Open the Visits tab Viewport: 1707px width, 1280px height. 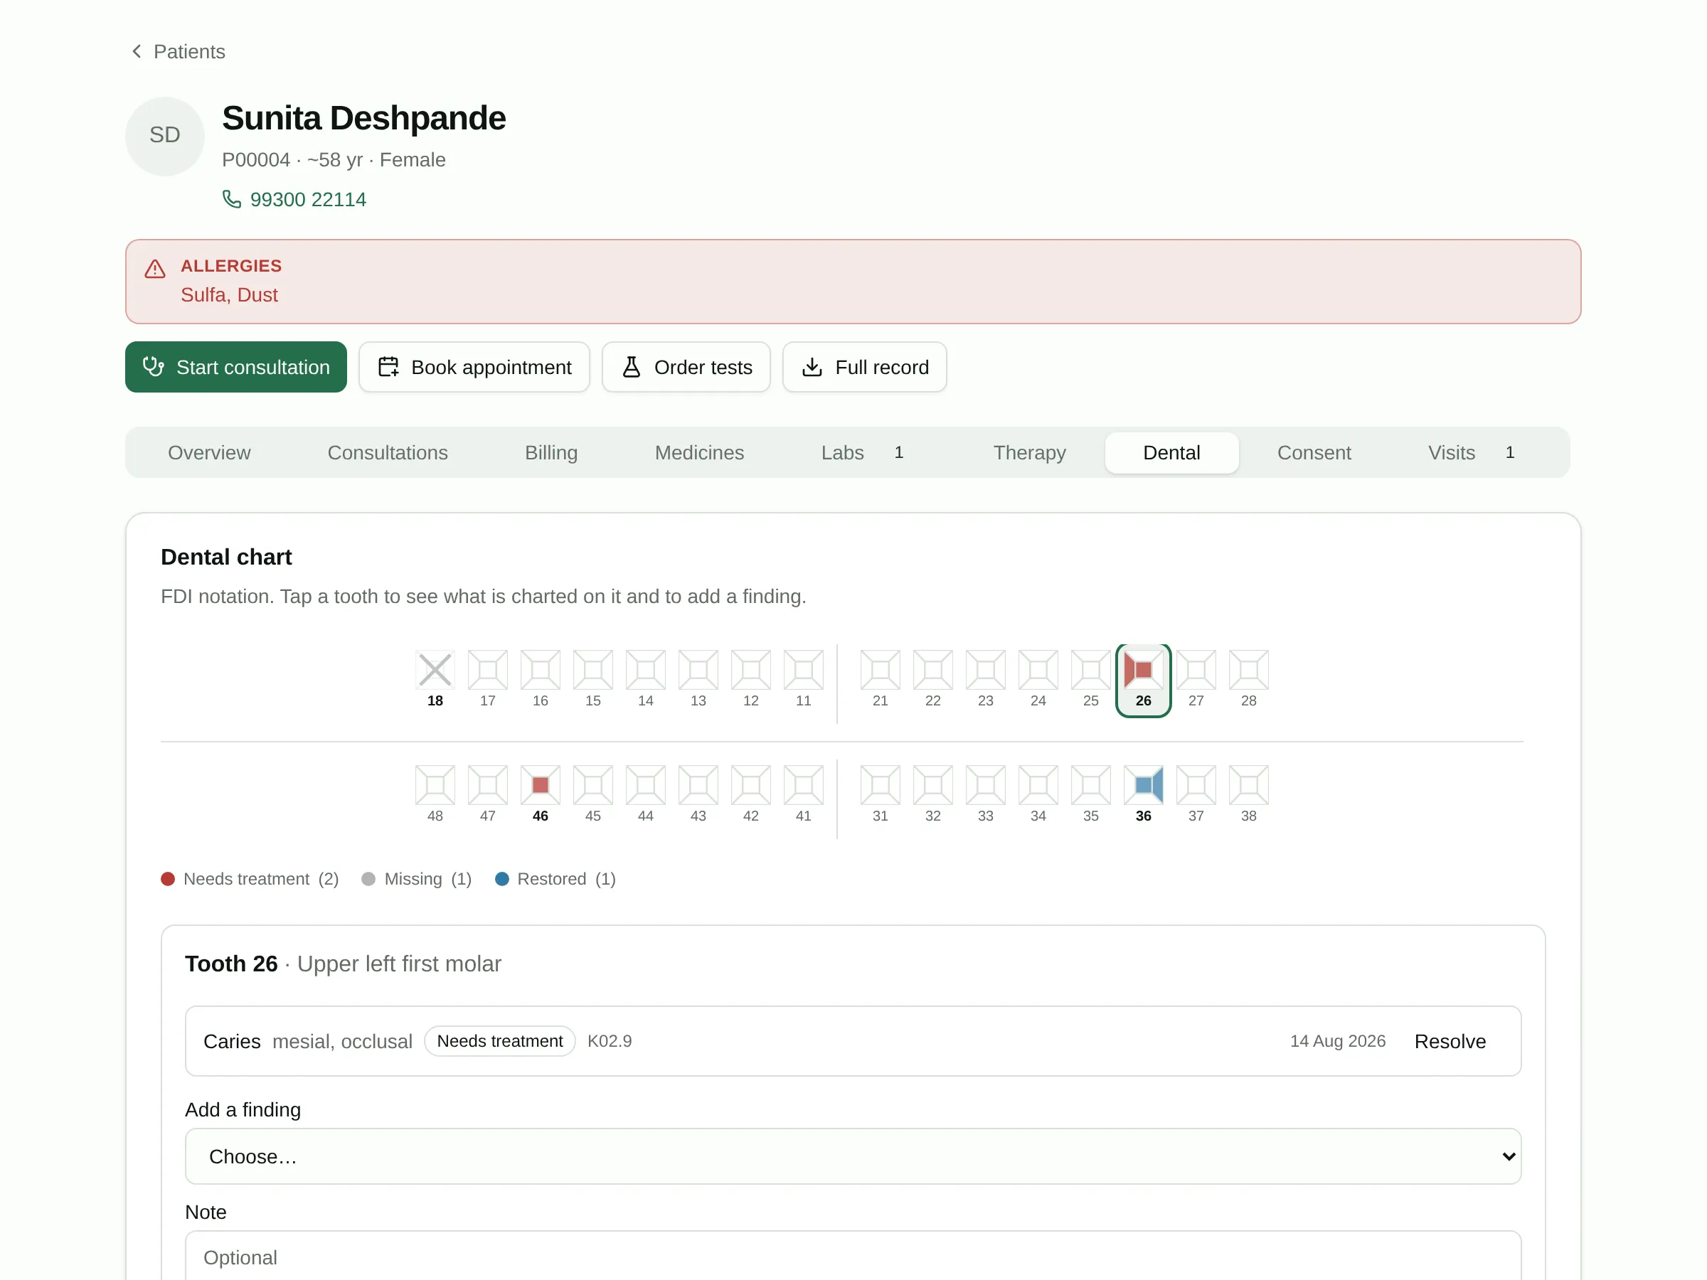1470,452
